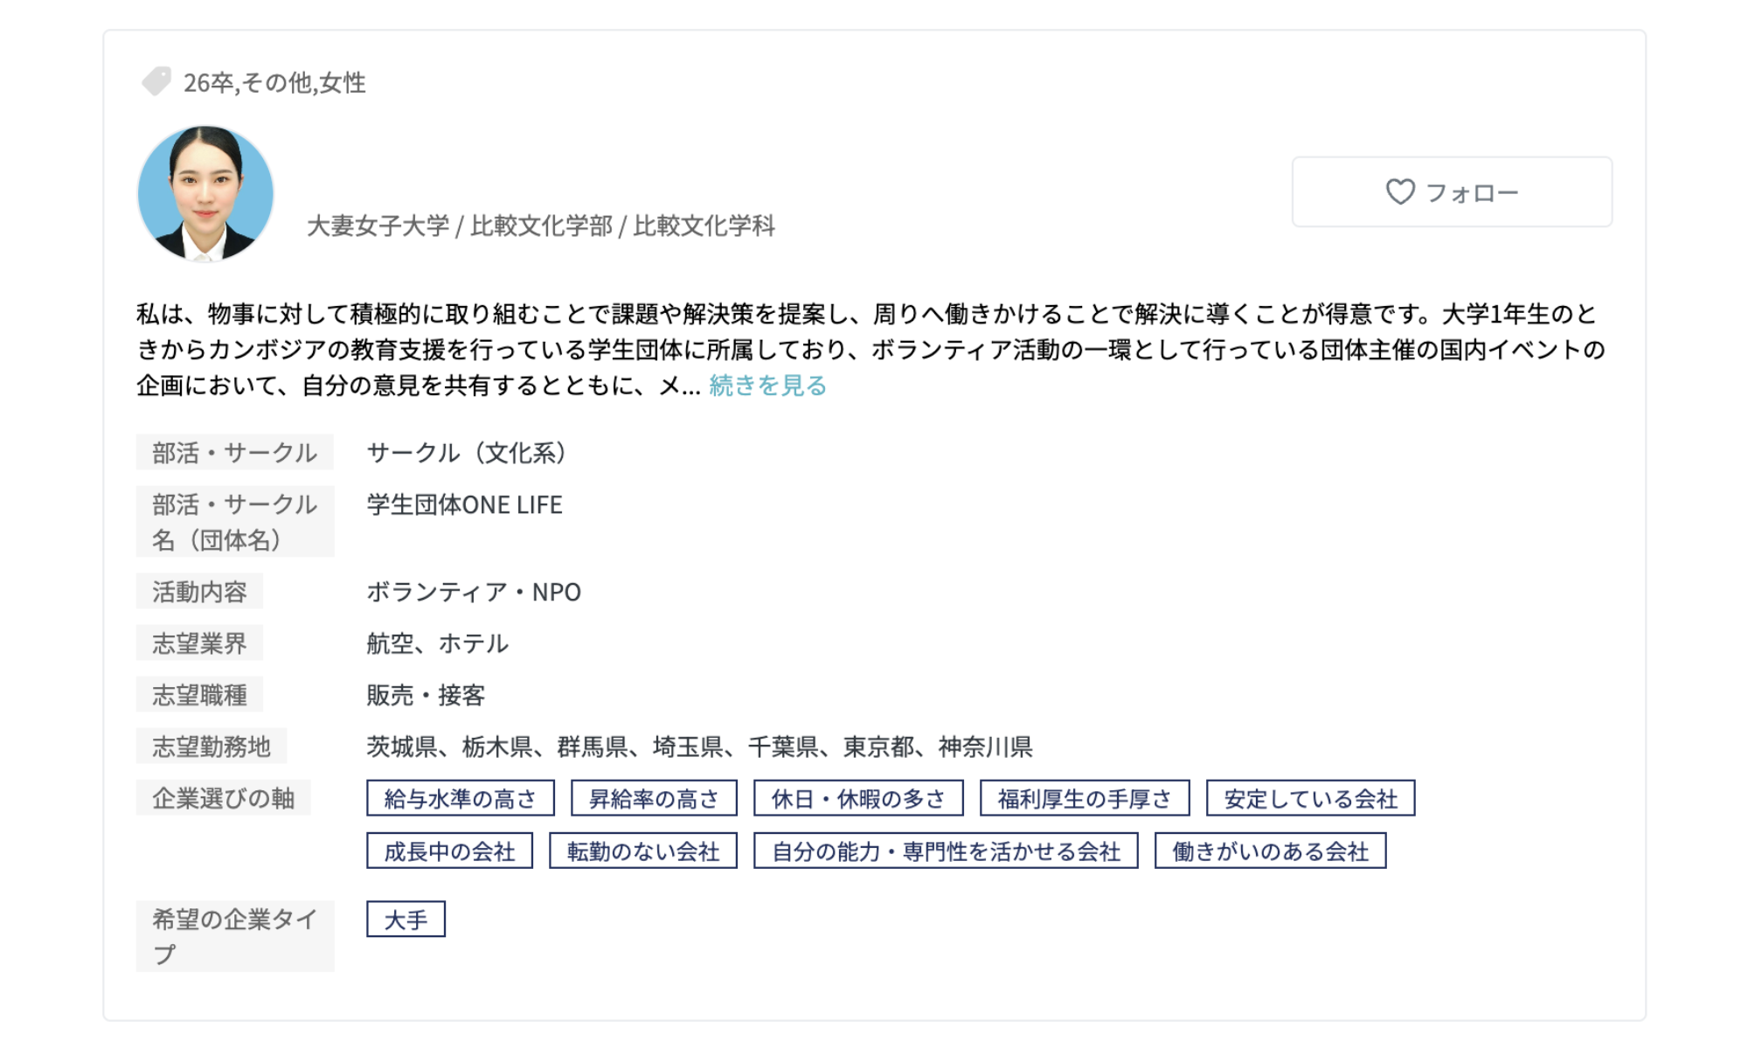The width and height of the screenshot is (1748, 1049).
Task: Select the 大手 company type tag
Action: pos(406,920)
